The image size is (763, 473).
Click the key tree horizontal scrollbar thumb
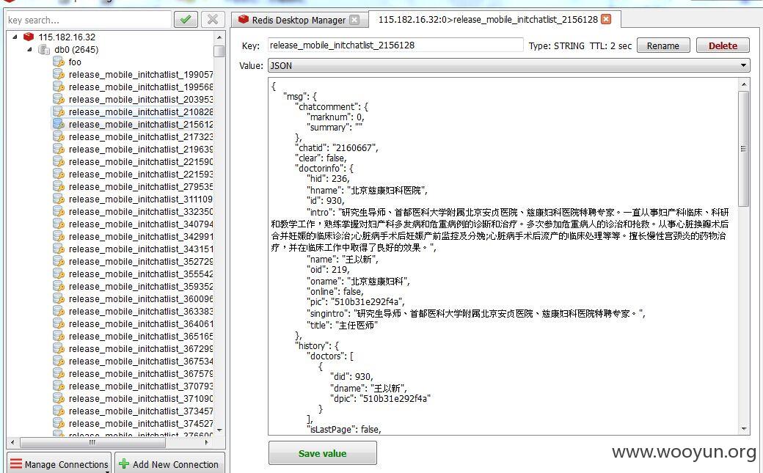92,442
